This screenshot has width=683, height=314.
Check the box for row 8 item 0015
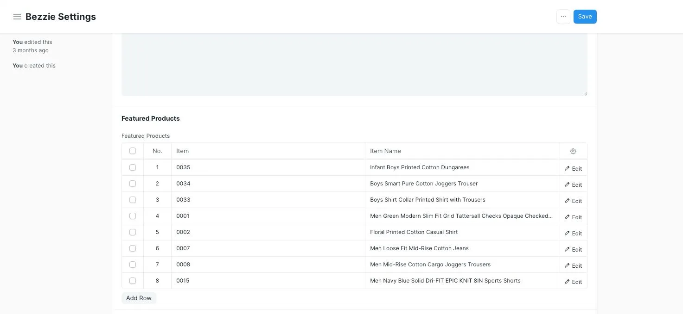(133, 281)
